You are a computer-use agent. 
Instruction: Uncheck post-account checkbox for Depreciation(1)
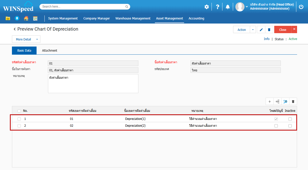coord(276,119)
